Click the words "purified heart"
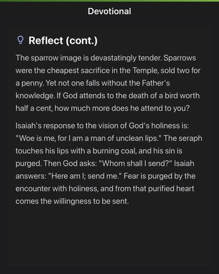Screen dimensions: 219x274 (171, 189)
